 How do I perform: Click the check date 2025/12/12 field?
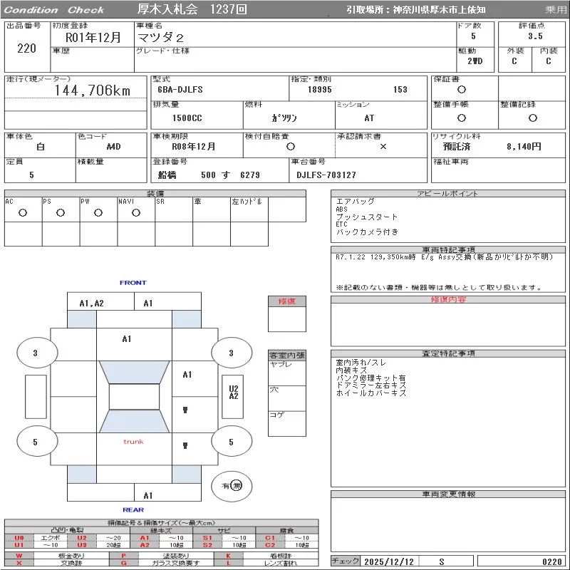(391, 561)
